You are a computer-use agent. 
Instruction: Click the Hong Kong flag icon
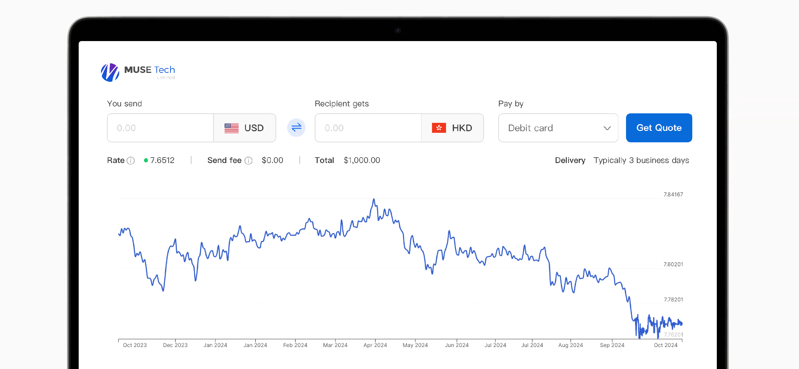[439, 128]
